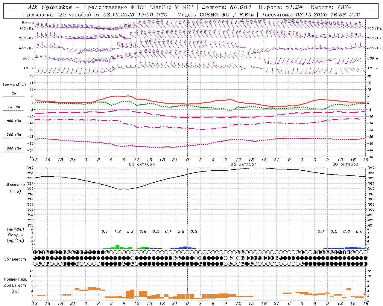Click the forecast line Прогноз на 120 часа(ов)
Image resolution: width=383 pixels, height=306 pixels.
[58, 15]
